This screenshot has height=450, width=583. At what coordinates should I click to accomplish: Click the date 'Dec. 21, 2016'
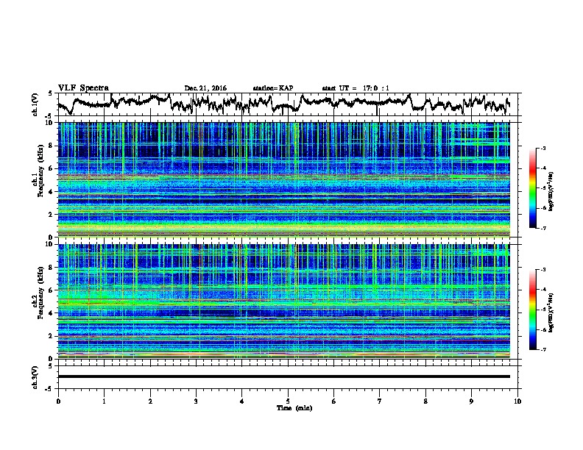[x=205, y=88]
